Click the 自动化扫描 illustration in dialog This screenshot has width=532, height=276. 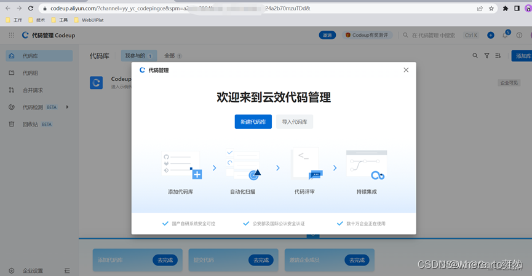(x=244, y=165)
